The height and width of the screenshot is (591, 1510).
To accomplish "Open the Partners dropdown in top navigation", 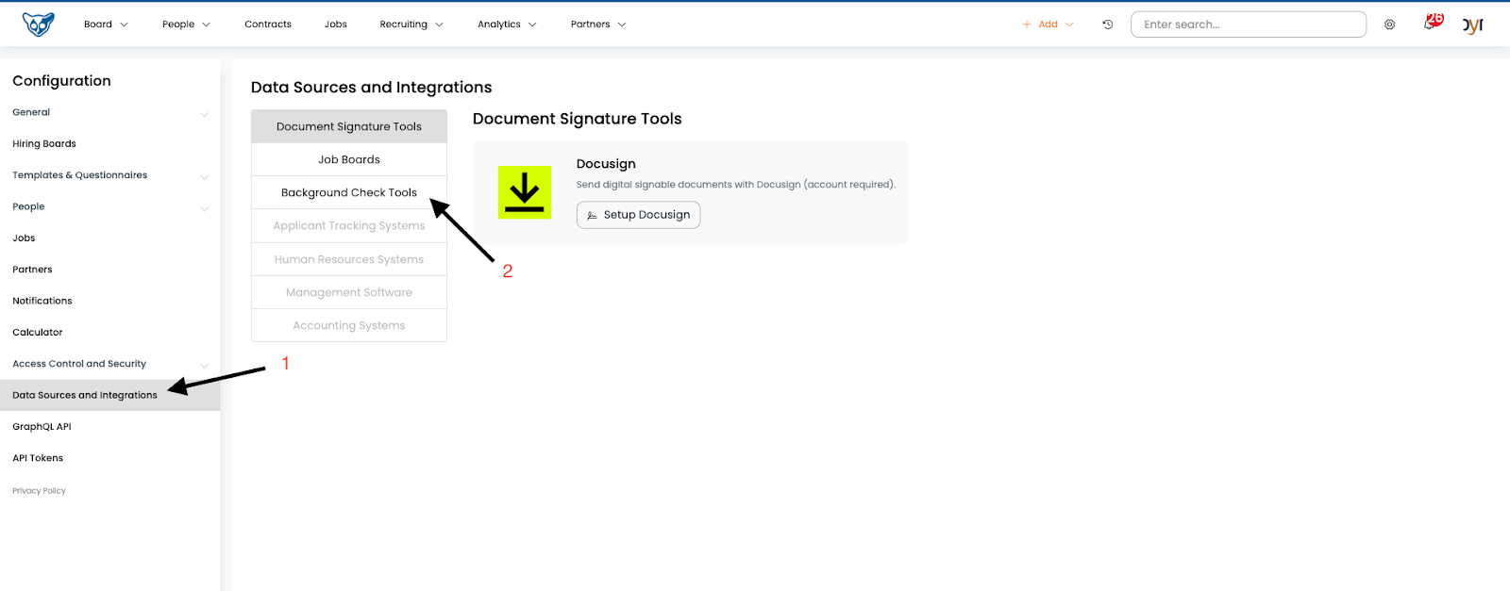I will click(x=598, y=25).
